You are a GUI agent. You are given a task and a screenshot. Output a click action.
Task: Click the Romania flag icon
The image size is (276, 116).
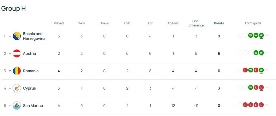(x=17, y=71)
